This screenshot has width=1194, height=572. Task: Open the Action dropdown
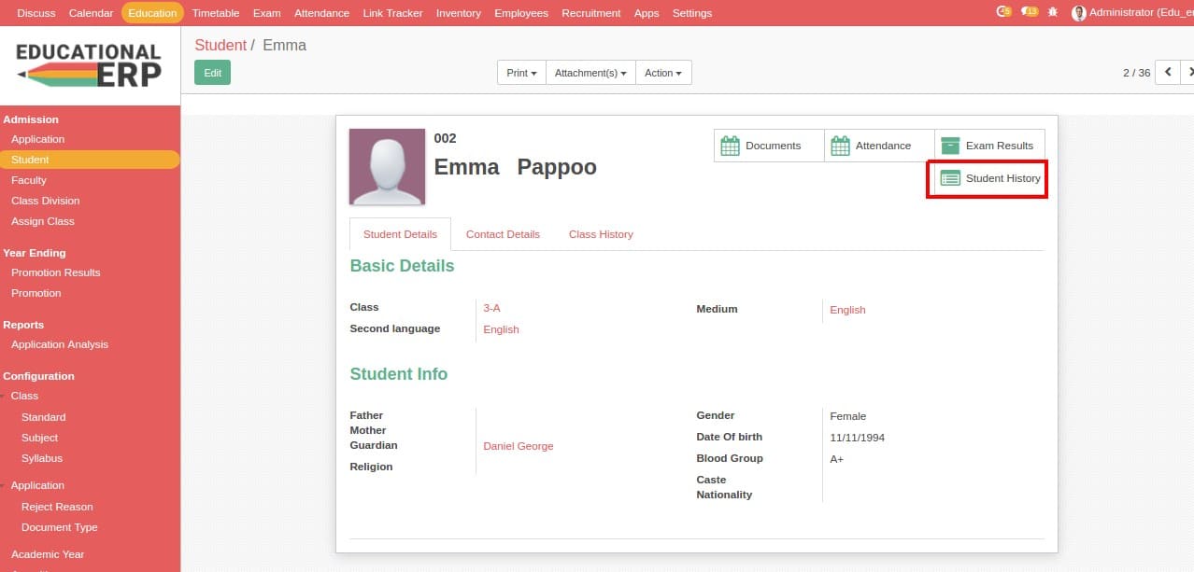coord(663,73)
